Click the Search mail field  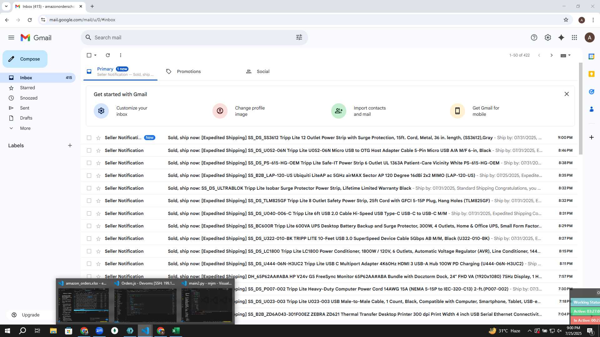pyautogui.click(x=194, y=37)
